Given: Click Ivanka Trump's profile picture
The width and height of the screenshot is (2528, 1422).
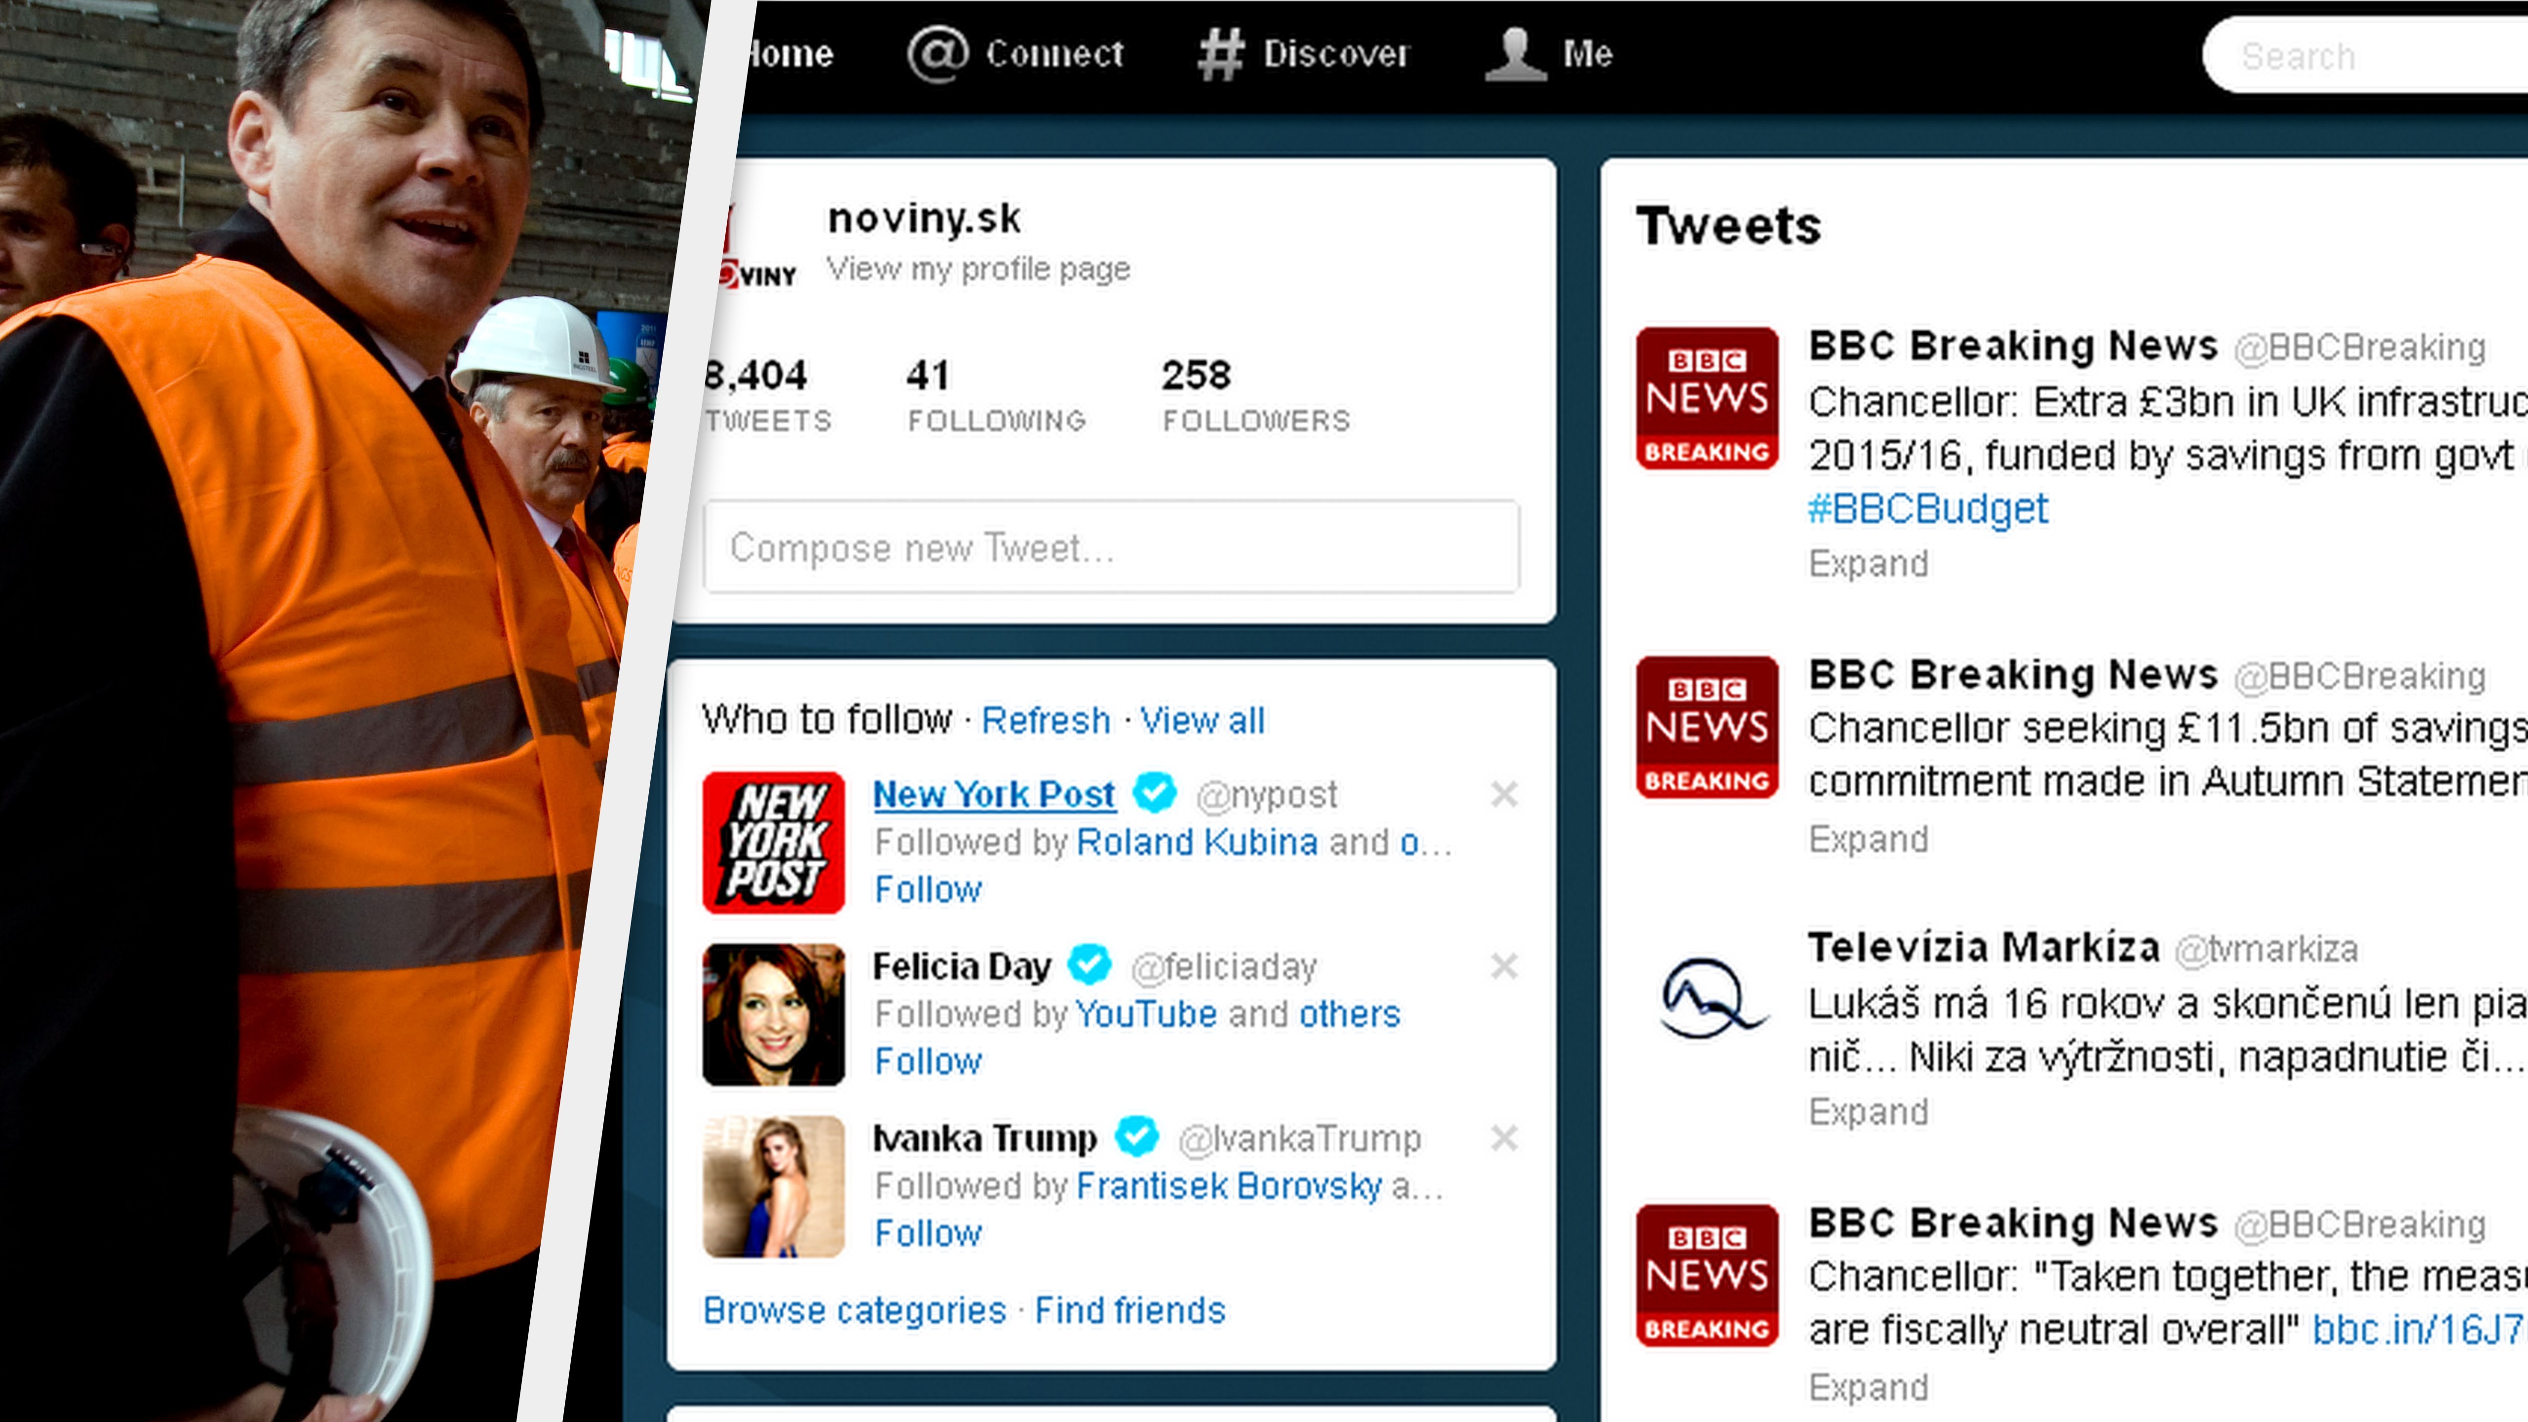Looking at the screenshot, I should click(x=773, y=1185).
